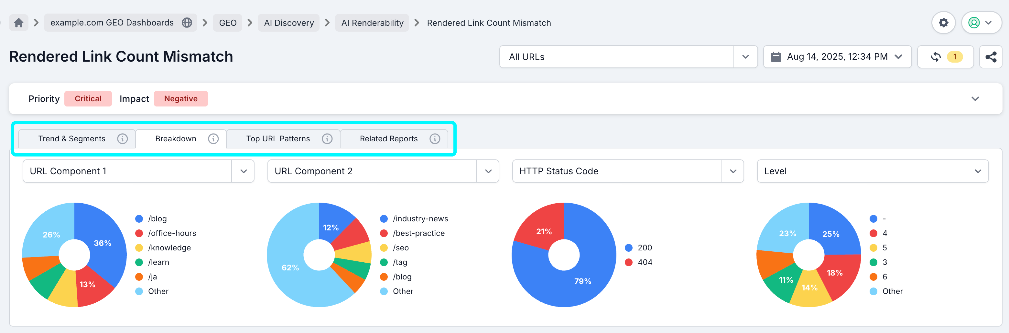
Task: Click the user account avatar icon
Action: (x=974, y=23)
